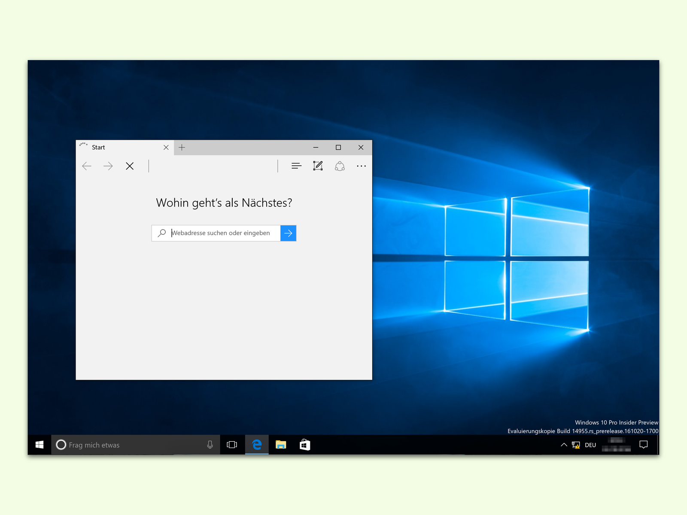Click the address bar in Edge toolbar
The width and height of the screenshot is (687, 515).
213,166
